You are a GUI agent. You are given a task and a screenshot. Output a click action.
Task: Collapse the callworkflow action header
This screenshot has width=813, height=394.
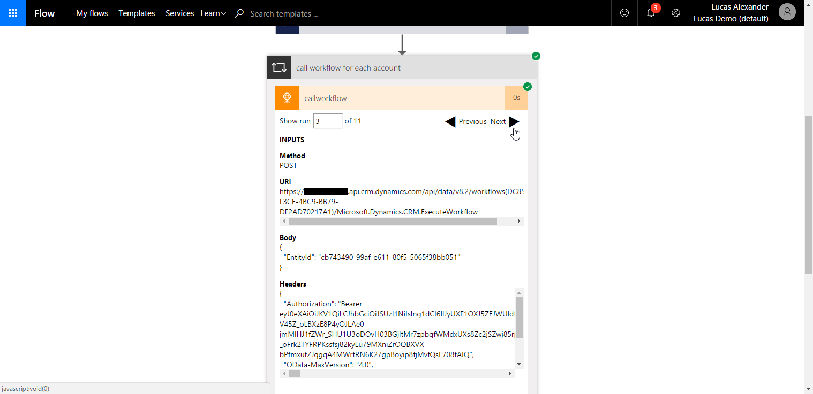pos(402,98)
